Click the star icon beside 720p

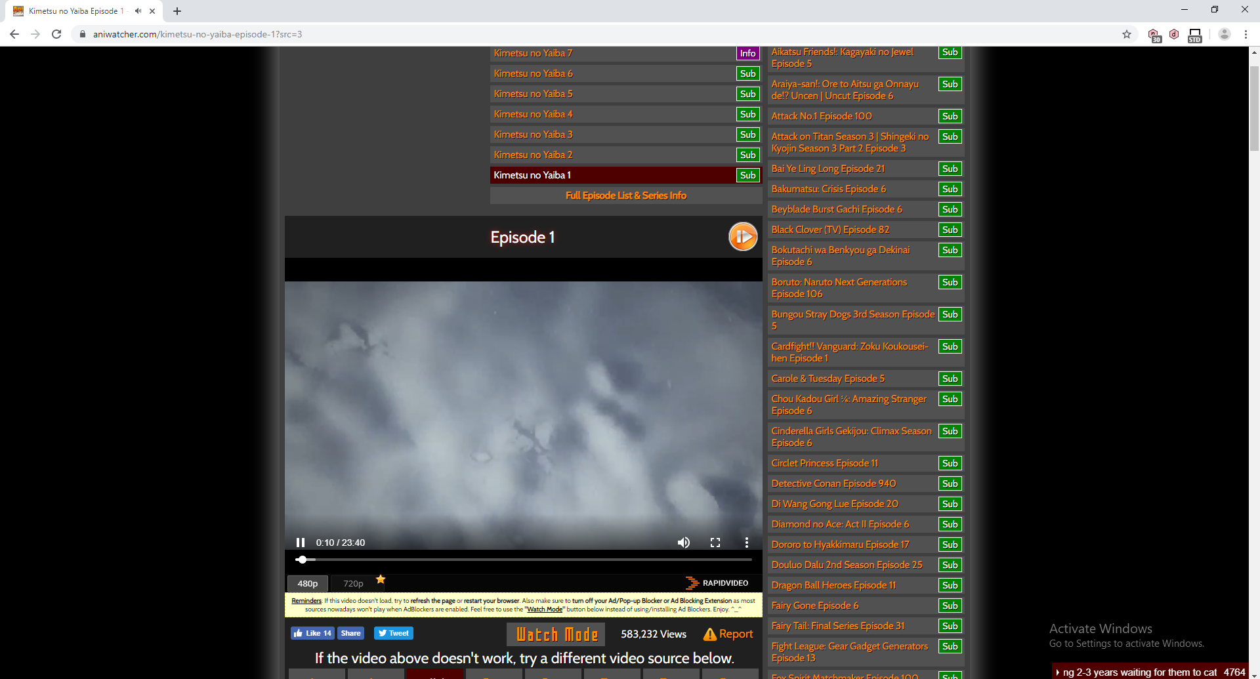[381, 579]
